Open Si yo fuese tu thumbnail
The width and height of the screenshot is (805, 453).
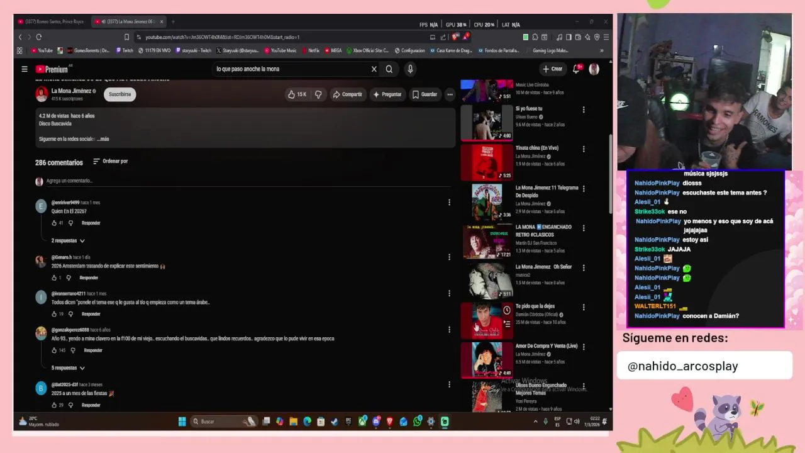[x=487, y=123]
